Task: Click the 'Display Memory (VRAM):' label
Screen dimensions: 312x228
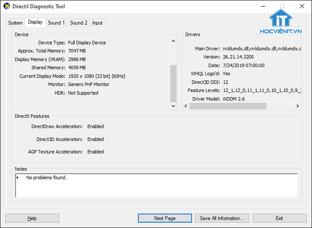Action: [40, 59]
